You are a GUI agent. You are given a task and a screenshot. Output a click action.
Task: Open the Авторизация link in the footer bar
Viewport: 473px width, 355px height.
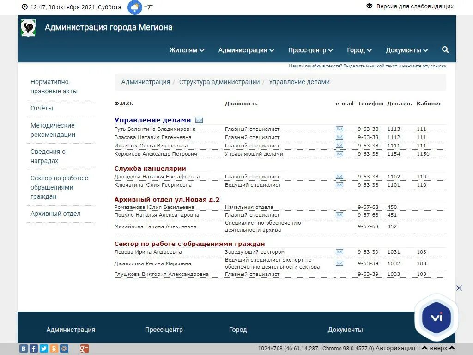click(395, 349)
